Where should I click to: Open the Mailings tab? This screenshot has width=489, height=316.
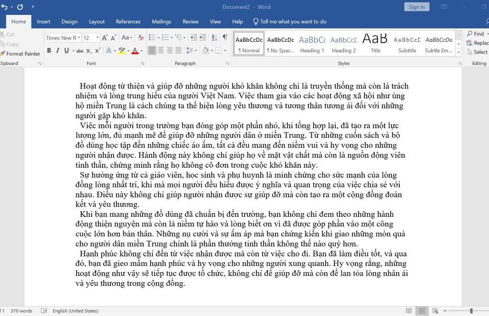(x=161, y=21)
